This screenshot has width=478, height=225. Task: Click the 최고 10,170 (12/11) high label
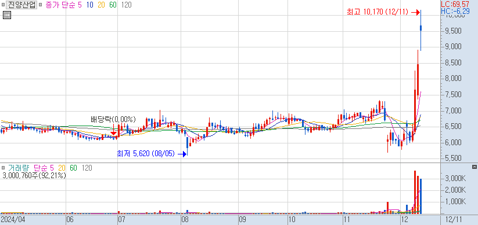[x=377, y=12]
